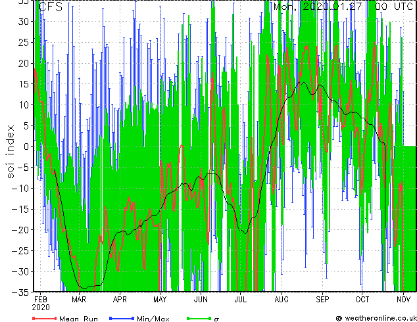Click the 10 value on y-axis

point(23,105)
